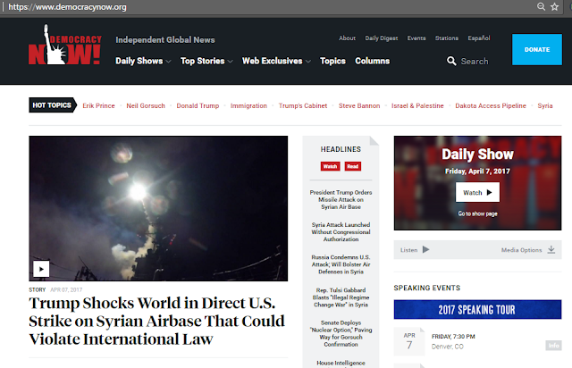Click the Media Options text
572x368 pixels.
point(521,250)
